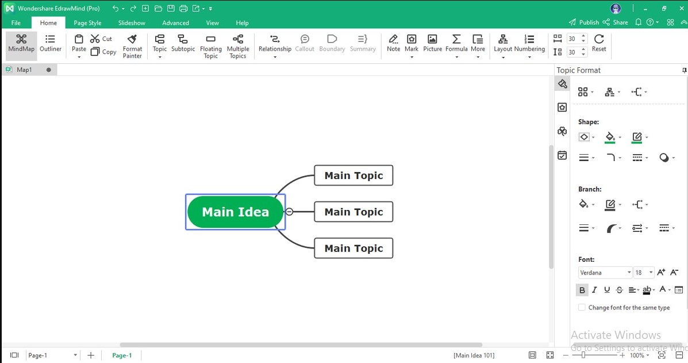Check 'Change font for the same type'

(x=581, y=307)
